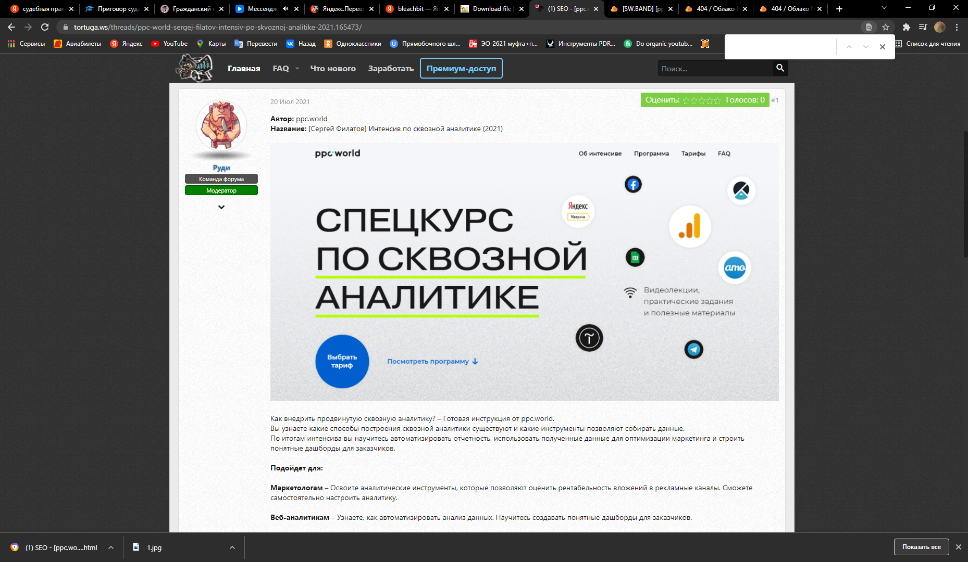Click the Премиум-доступ button
The image size is (968, 562).
click(461, 69)
